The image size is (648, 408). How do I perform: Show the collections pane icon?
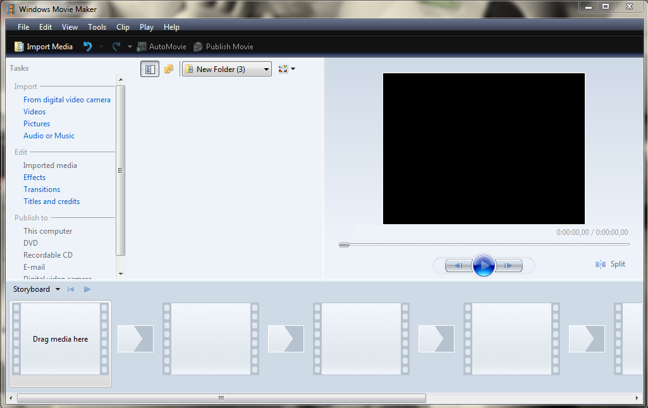169,69
